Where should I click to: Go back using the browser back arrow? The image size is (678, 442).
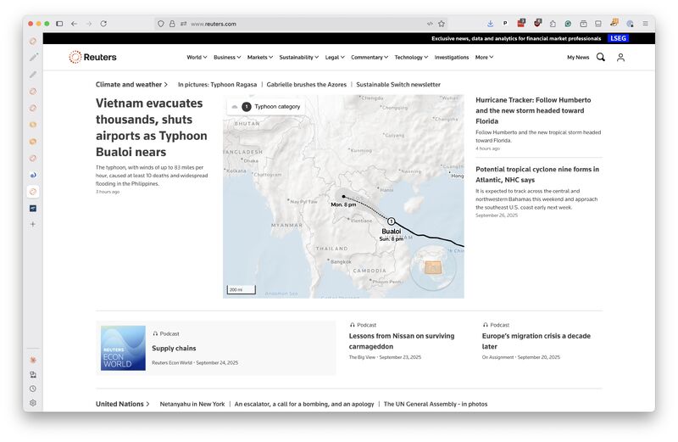[74, 24]
